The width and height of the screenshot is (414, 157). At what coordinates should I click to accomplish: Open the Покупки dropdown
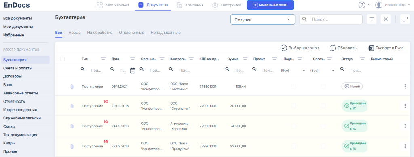(x=263, y=19)
